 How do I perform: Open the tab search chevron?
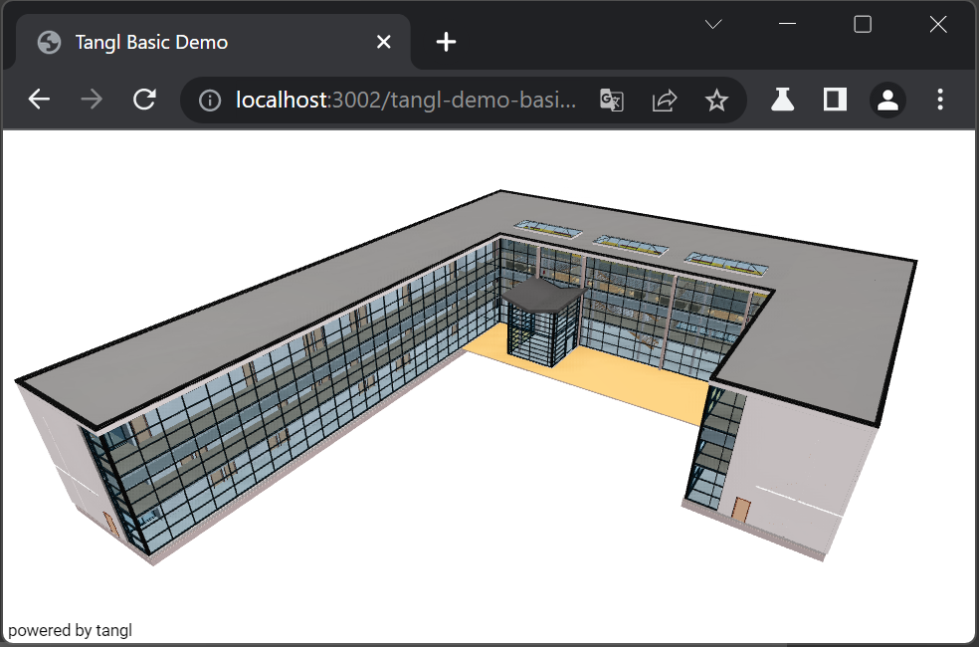tap(712, 23)
